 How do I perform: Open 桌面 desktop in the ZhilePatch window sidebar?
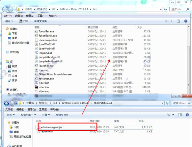[14, 132]
